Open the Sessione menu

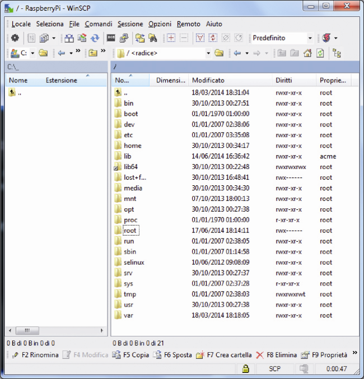point(130,24)
